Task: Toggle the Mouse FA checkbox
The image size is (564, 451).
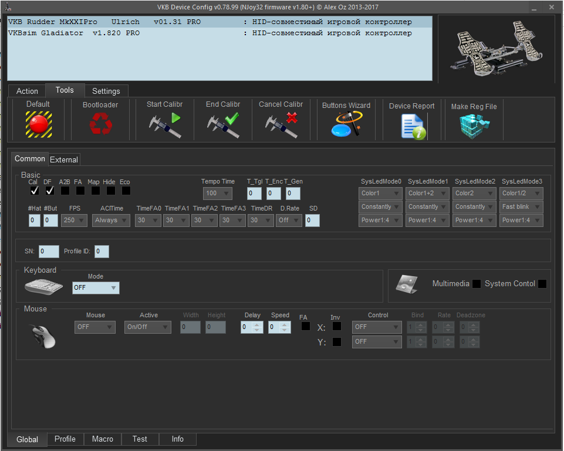Action: (306, 326)
